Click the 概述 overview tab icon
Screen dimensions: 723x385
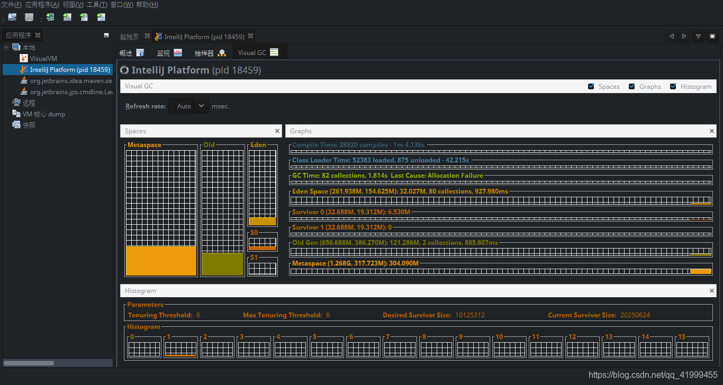point(140,53)
